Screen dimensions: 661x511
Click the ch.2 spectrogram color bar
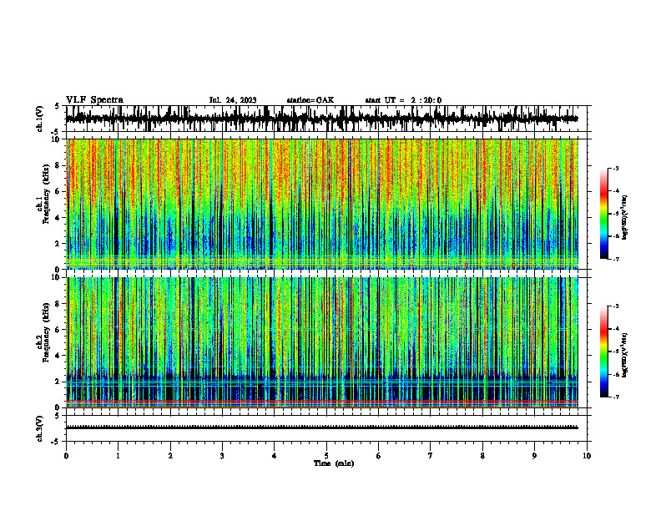coord(603,352)
